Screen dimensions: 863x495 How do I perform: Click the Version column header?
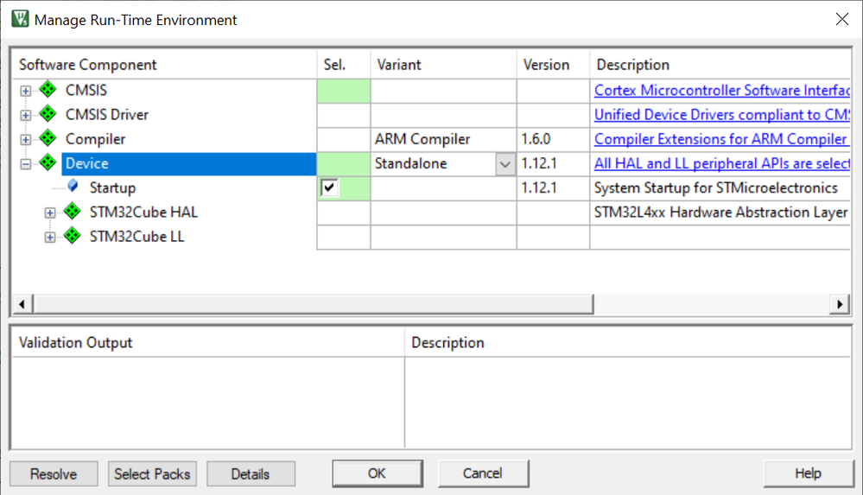pos(553,65)
